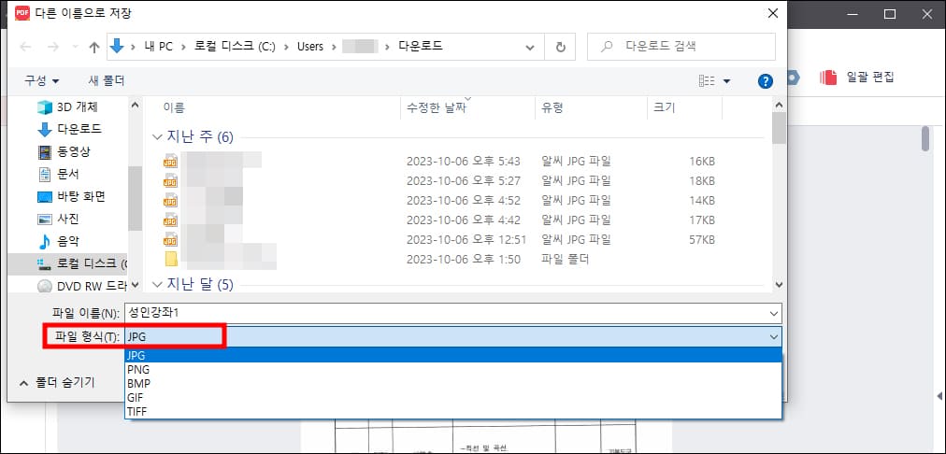Image resolution: width=946 pixels, height=454 pixels.
Task: Open help with the question mark icon
Action: point(765,81)
